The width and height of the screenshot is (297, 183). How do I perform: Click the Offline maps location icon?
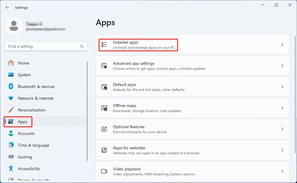(104, 108)
